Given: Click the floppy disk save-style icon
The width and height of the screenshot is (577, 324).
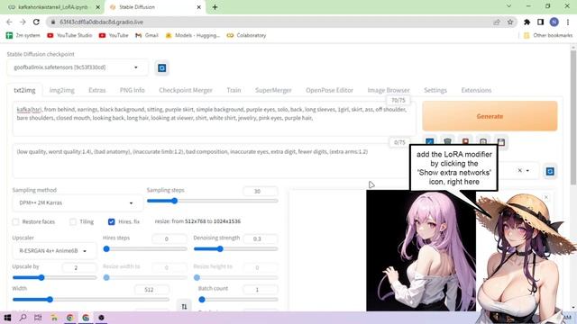Looking at the screenshot, I should 501,142.
